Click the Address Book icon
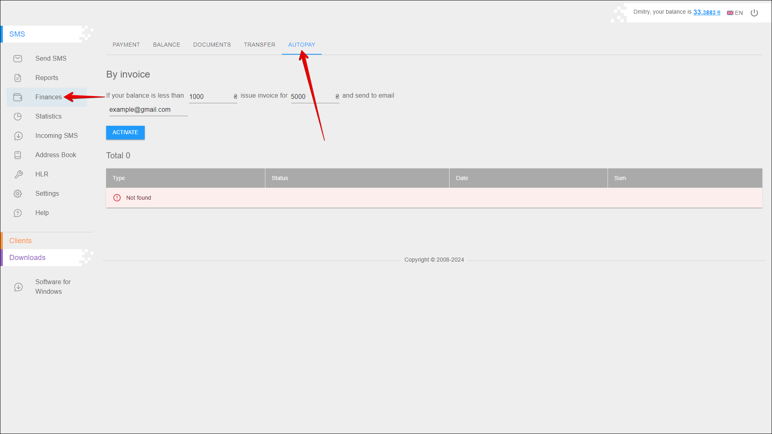This screenshot has height=434, width=772. [18, 155]
